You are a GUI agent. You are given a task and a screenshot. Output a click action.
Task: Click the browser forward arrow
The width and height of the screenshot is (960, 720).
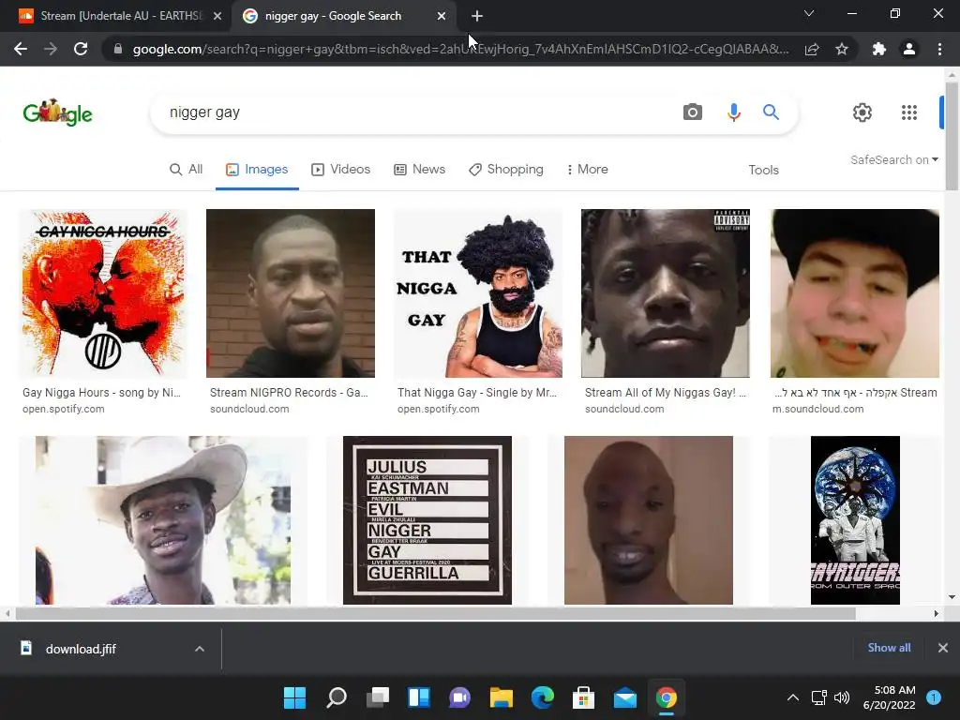[x=51, y=49]
